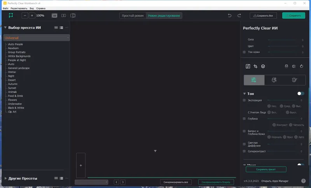Open the Файл menu
This screenshot has width=311, height=188.
pos(5,8)
